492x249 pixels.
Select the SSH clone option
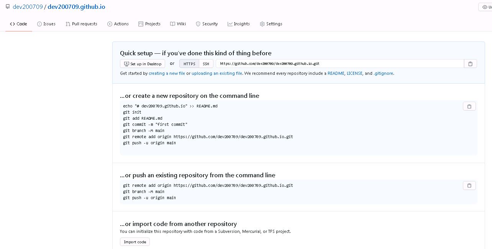coord(206,64)
